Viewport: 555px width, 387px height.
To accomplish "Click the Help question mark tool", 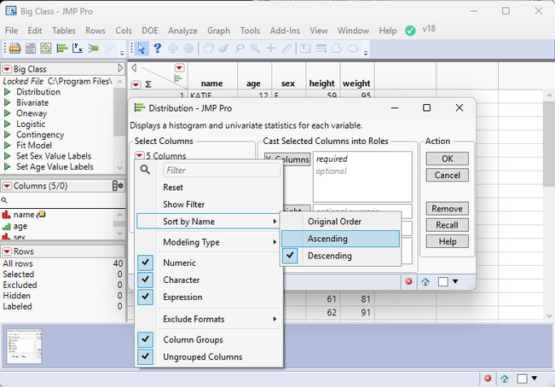I will pyautogui.click(x=157, y=49).
